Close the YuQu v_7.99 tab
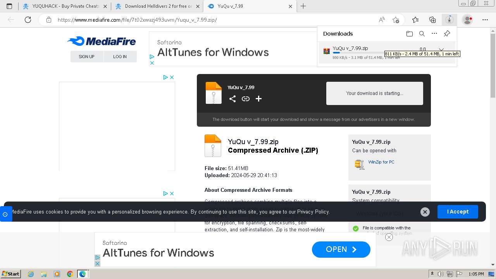Screen dimensions: 496x279 [x=291, y=6]
